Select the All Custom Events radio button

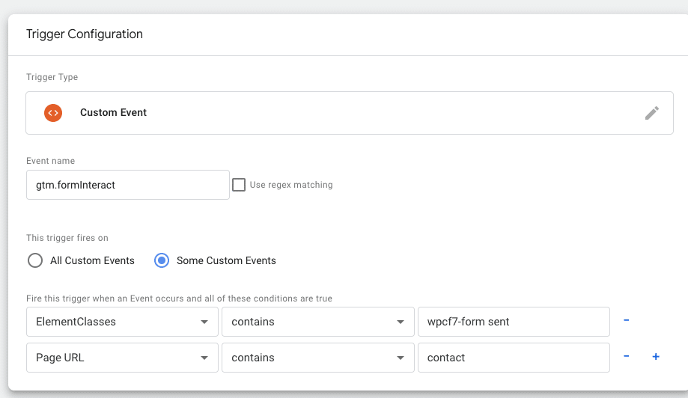(34, 260)
